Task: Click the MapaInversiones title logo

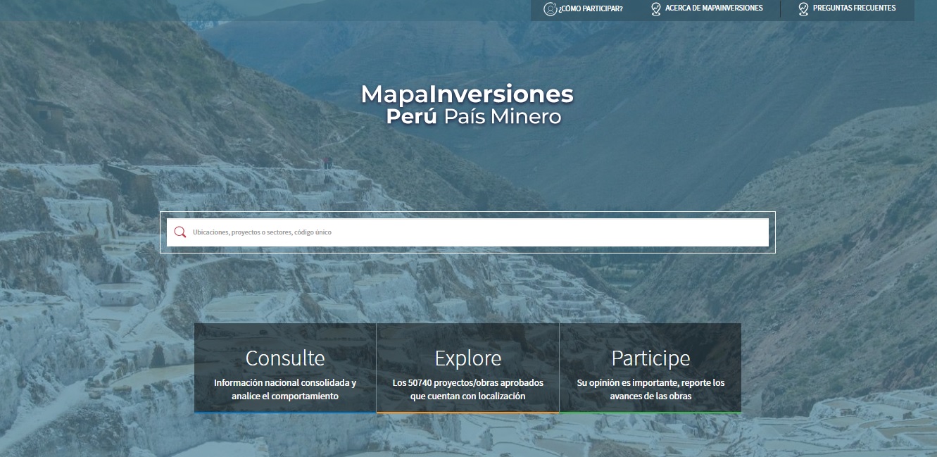Action: tap(467, 94)
